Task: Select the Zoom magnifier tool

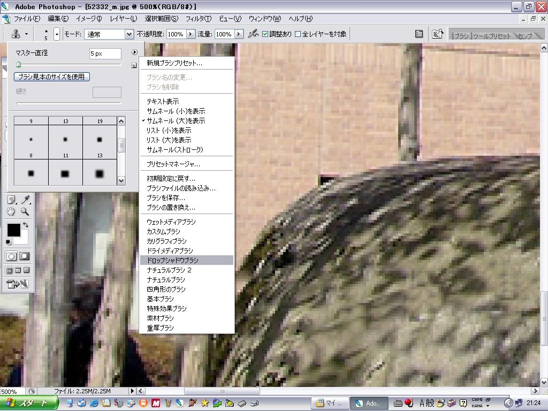Action: [25, 211]
